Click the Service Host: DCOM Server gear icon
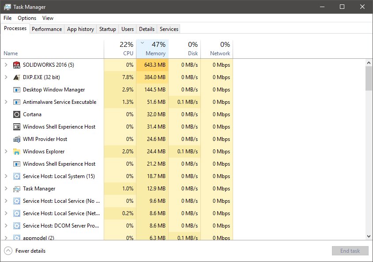The image size is (373, 262). [x=17, y=226]
